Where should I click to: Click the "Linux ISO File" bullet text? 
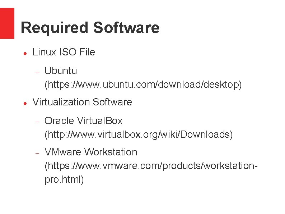(64, 52)
